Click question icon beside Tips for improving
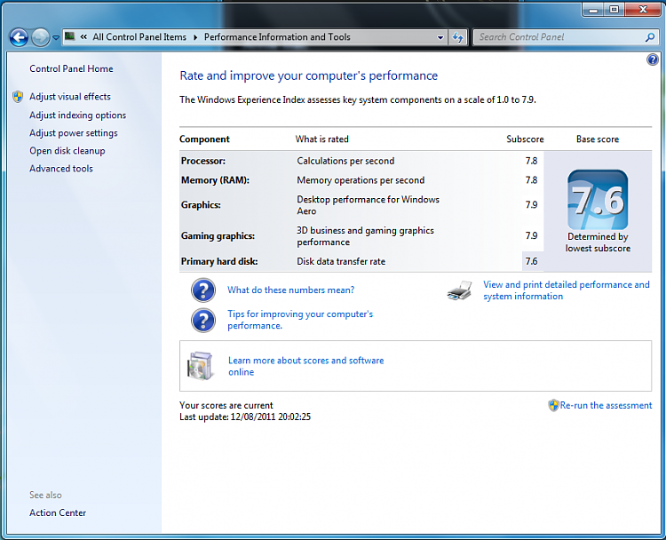Viewport: 666px width, 540px height. [203, 321]
